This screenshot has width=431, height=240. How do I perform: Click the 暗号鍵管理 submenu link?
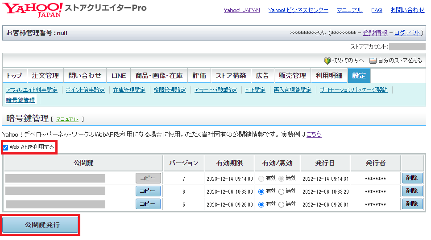click(x=21, y=100)
